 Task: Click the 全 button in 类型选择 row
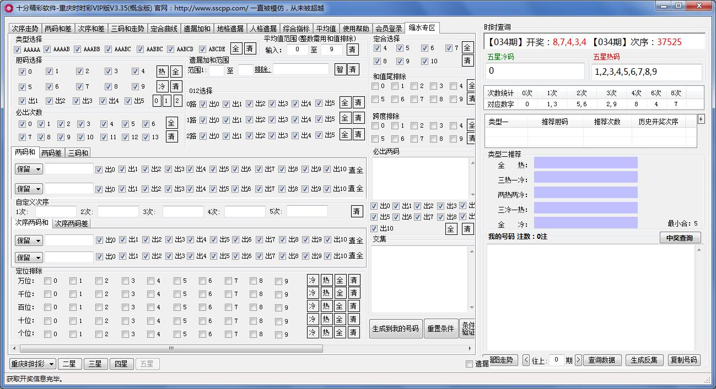point(236,48)
